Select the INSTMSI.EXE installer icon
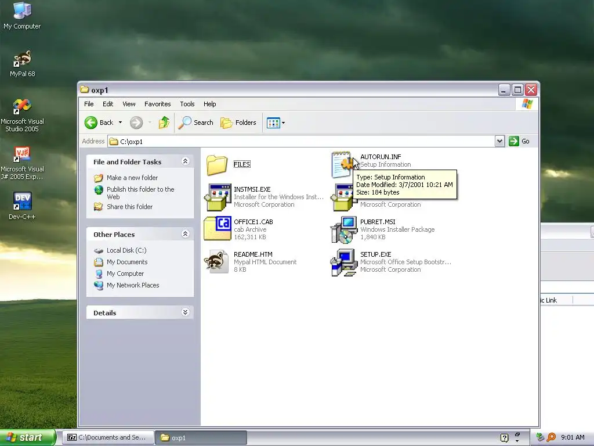The height and width of the screenshot is (446, 594). 218,197
